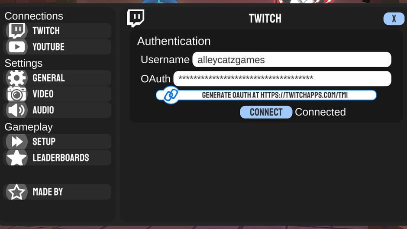Open the YouTube connections menu item
407x229 pixels.
click(57, 47)
